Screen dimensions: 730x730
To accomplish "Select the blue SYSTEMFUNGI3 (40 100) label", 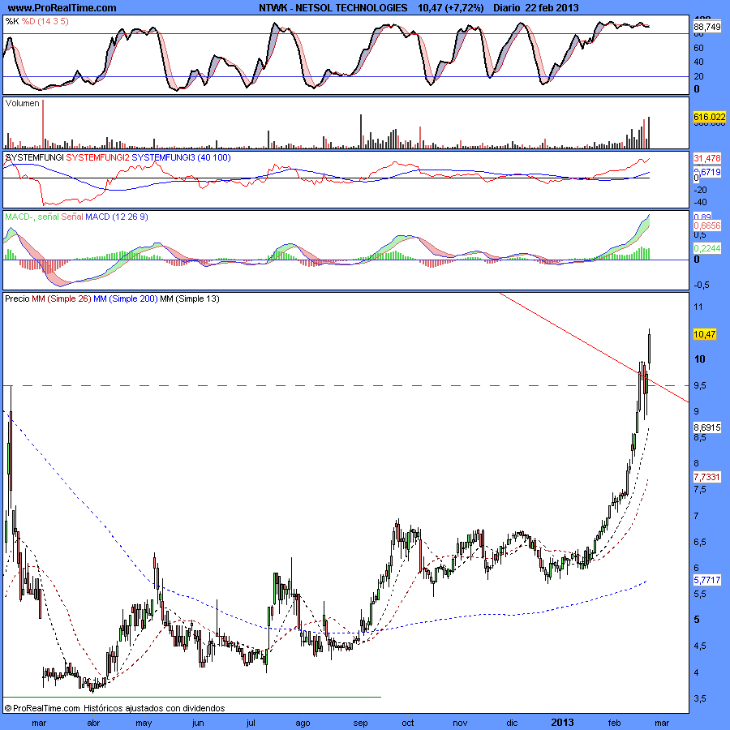I will (181, 158).
